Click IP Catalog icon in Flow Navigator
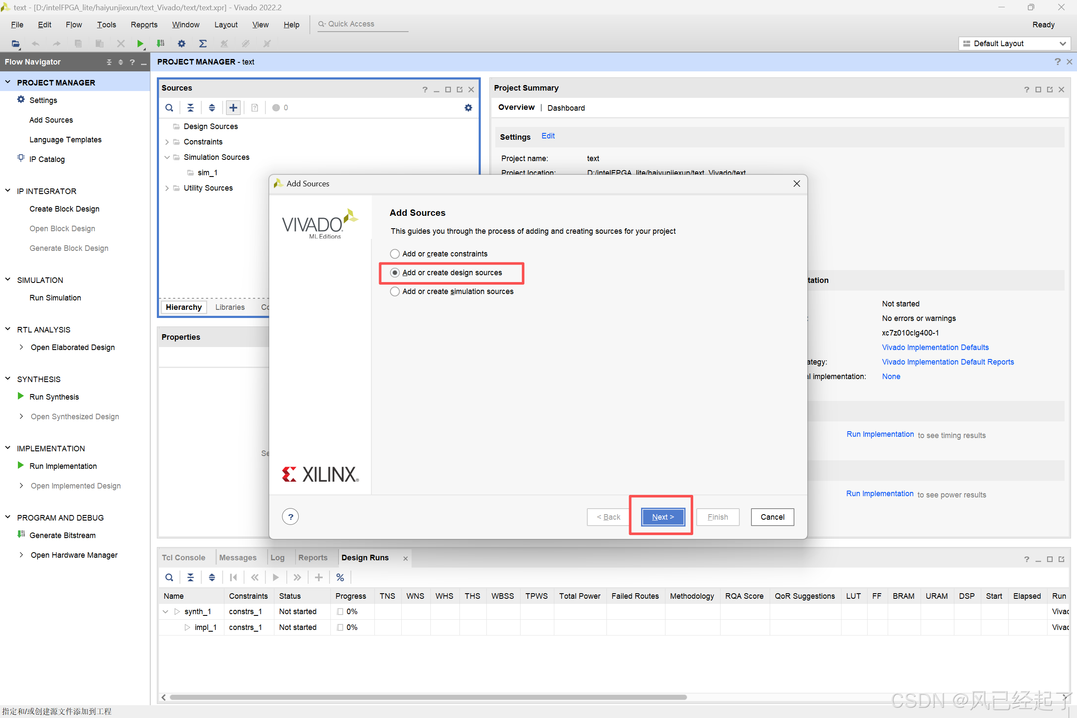 pos(21,159)
